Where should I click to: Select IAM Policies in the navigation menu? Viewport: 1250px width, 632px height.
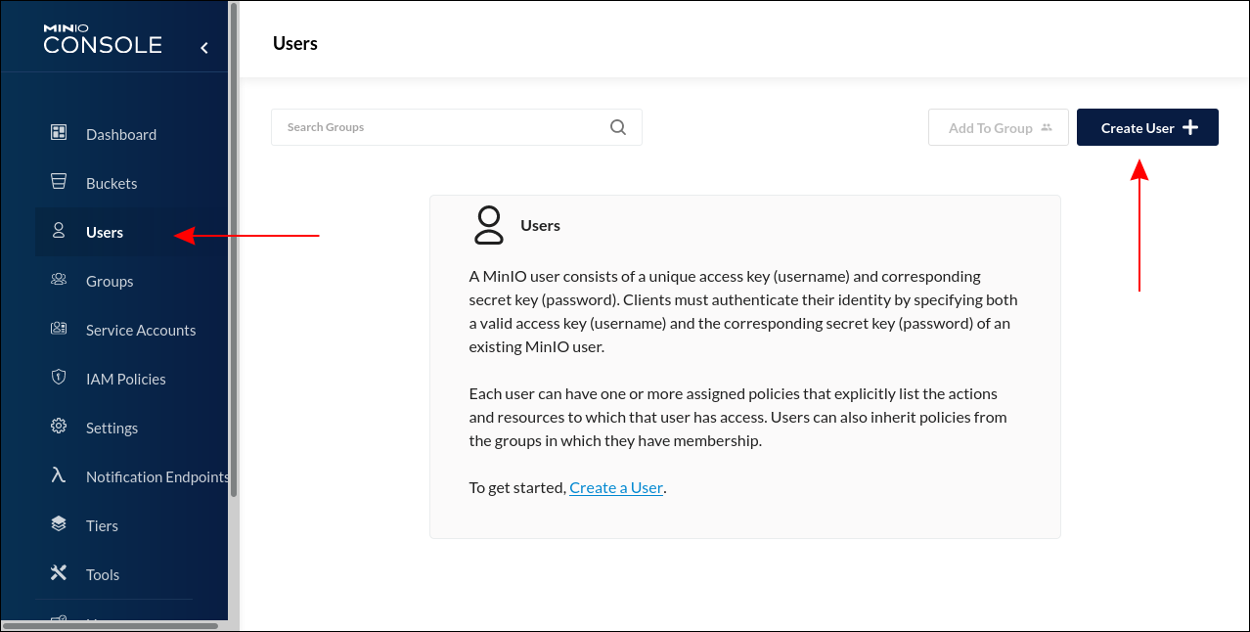[x=125, y=379]
